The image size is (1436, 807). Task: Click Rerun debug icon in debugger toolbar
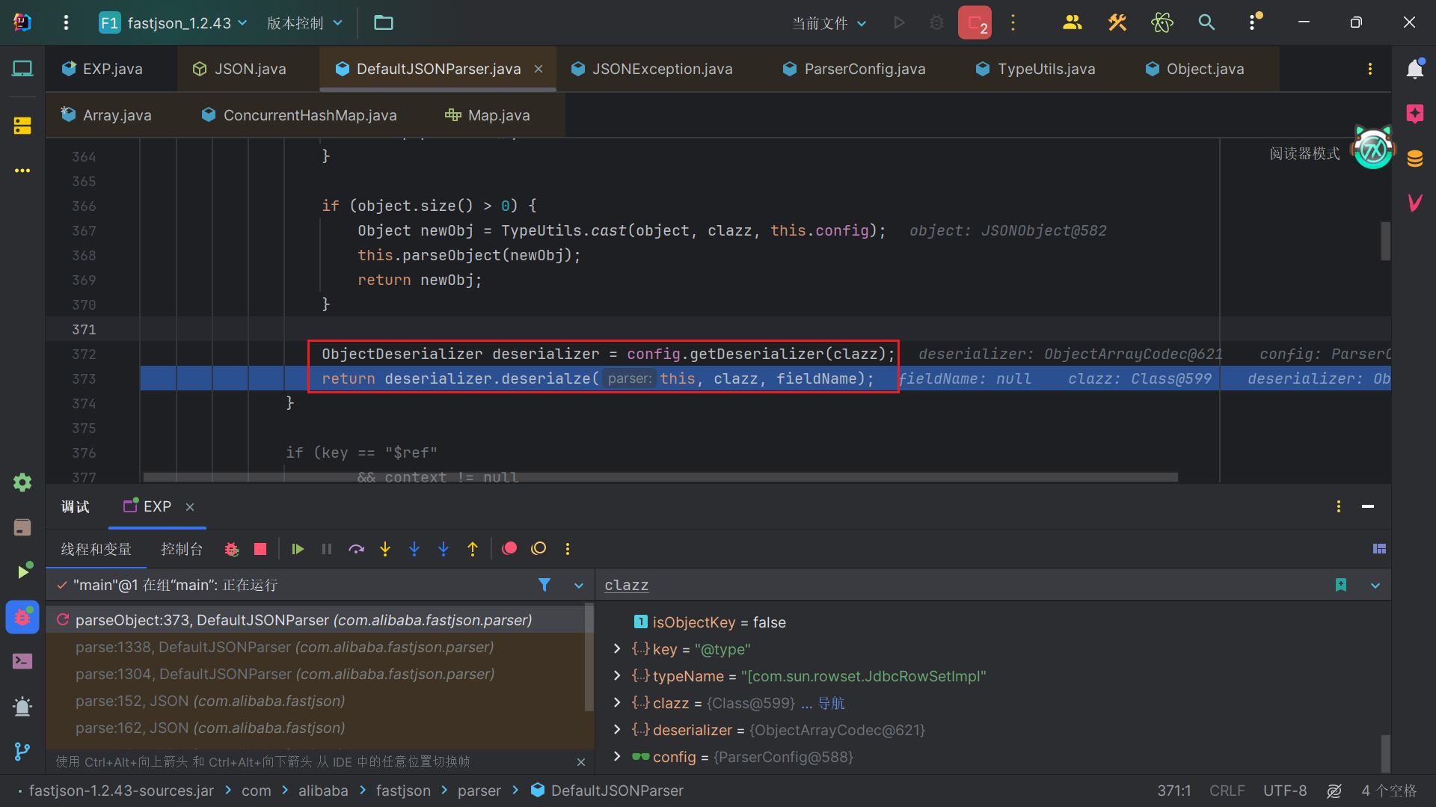(x=232, y=549)
